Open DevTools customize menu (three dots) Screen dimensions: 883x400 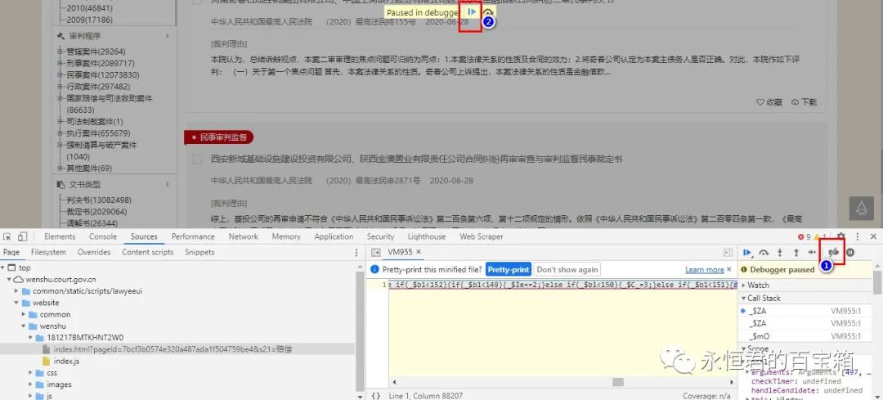tap(857, 236)
